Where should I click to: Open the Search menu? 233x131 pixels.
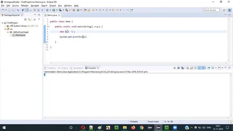coord(44,6)
